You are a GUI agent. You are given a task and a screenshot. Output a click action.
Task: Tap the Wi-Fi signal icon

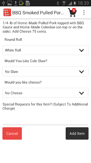64,3
